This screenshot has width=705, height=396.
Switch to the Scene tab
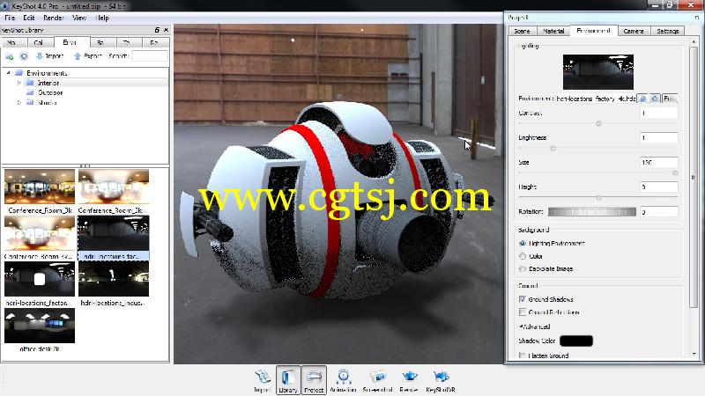click(522, 31)
